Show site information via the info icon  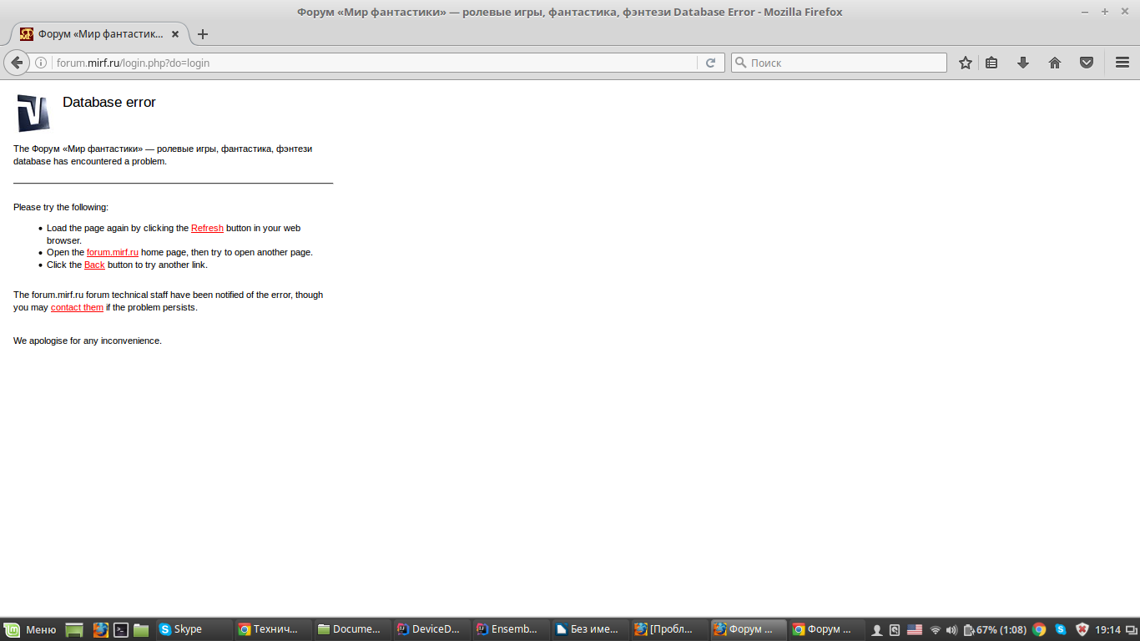click(41, 63)
